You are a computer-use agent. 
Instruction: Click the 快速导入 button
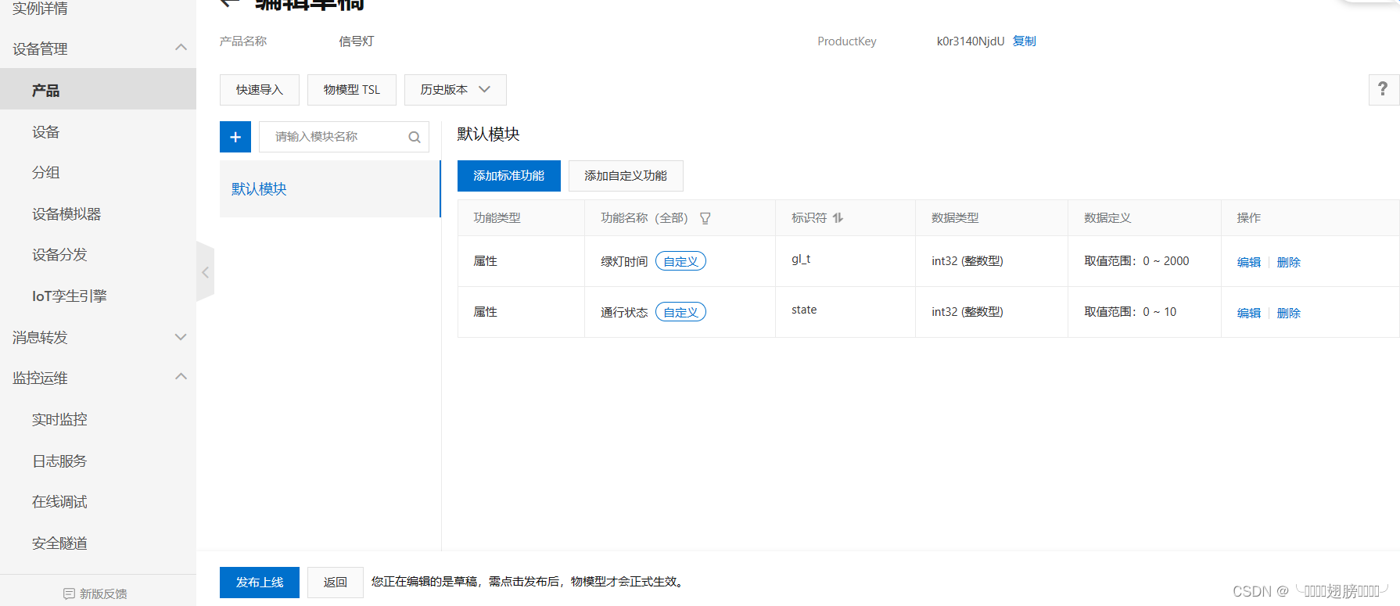(x=260, y=90)
